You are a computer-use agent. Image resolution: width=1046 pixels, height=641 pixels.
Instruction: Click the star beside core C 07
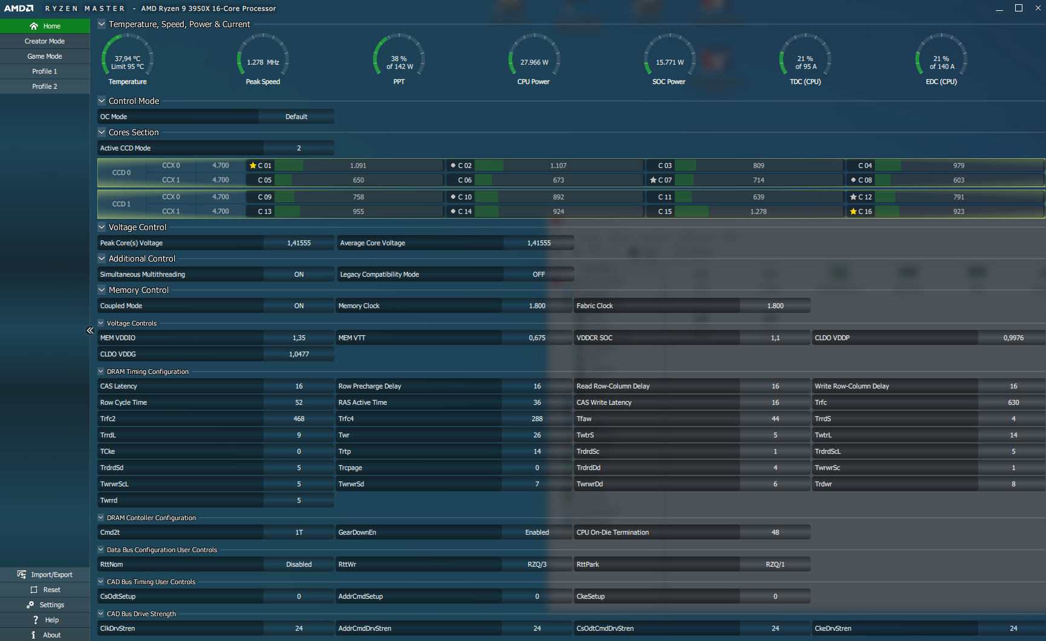(x=653, y=180)
